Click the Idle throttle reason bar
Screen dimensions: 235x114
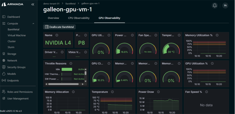click(x=67, y=69)
